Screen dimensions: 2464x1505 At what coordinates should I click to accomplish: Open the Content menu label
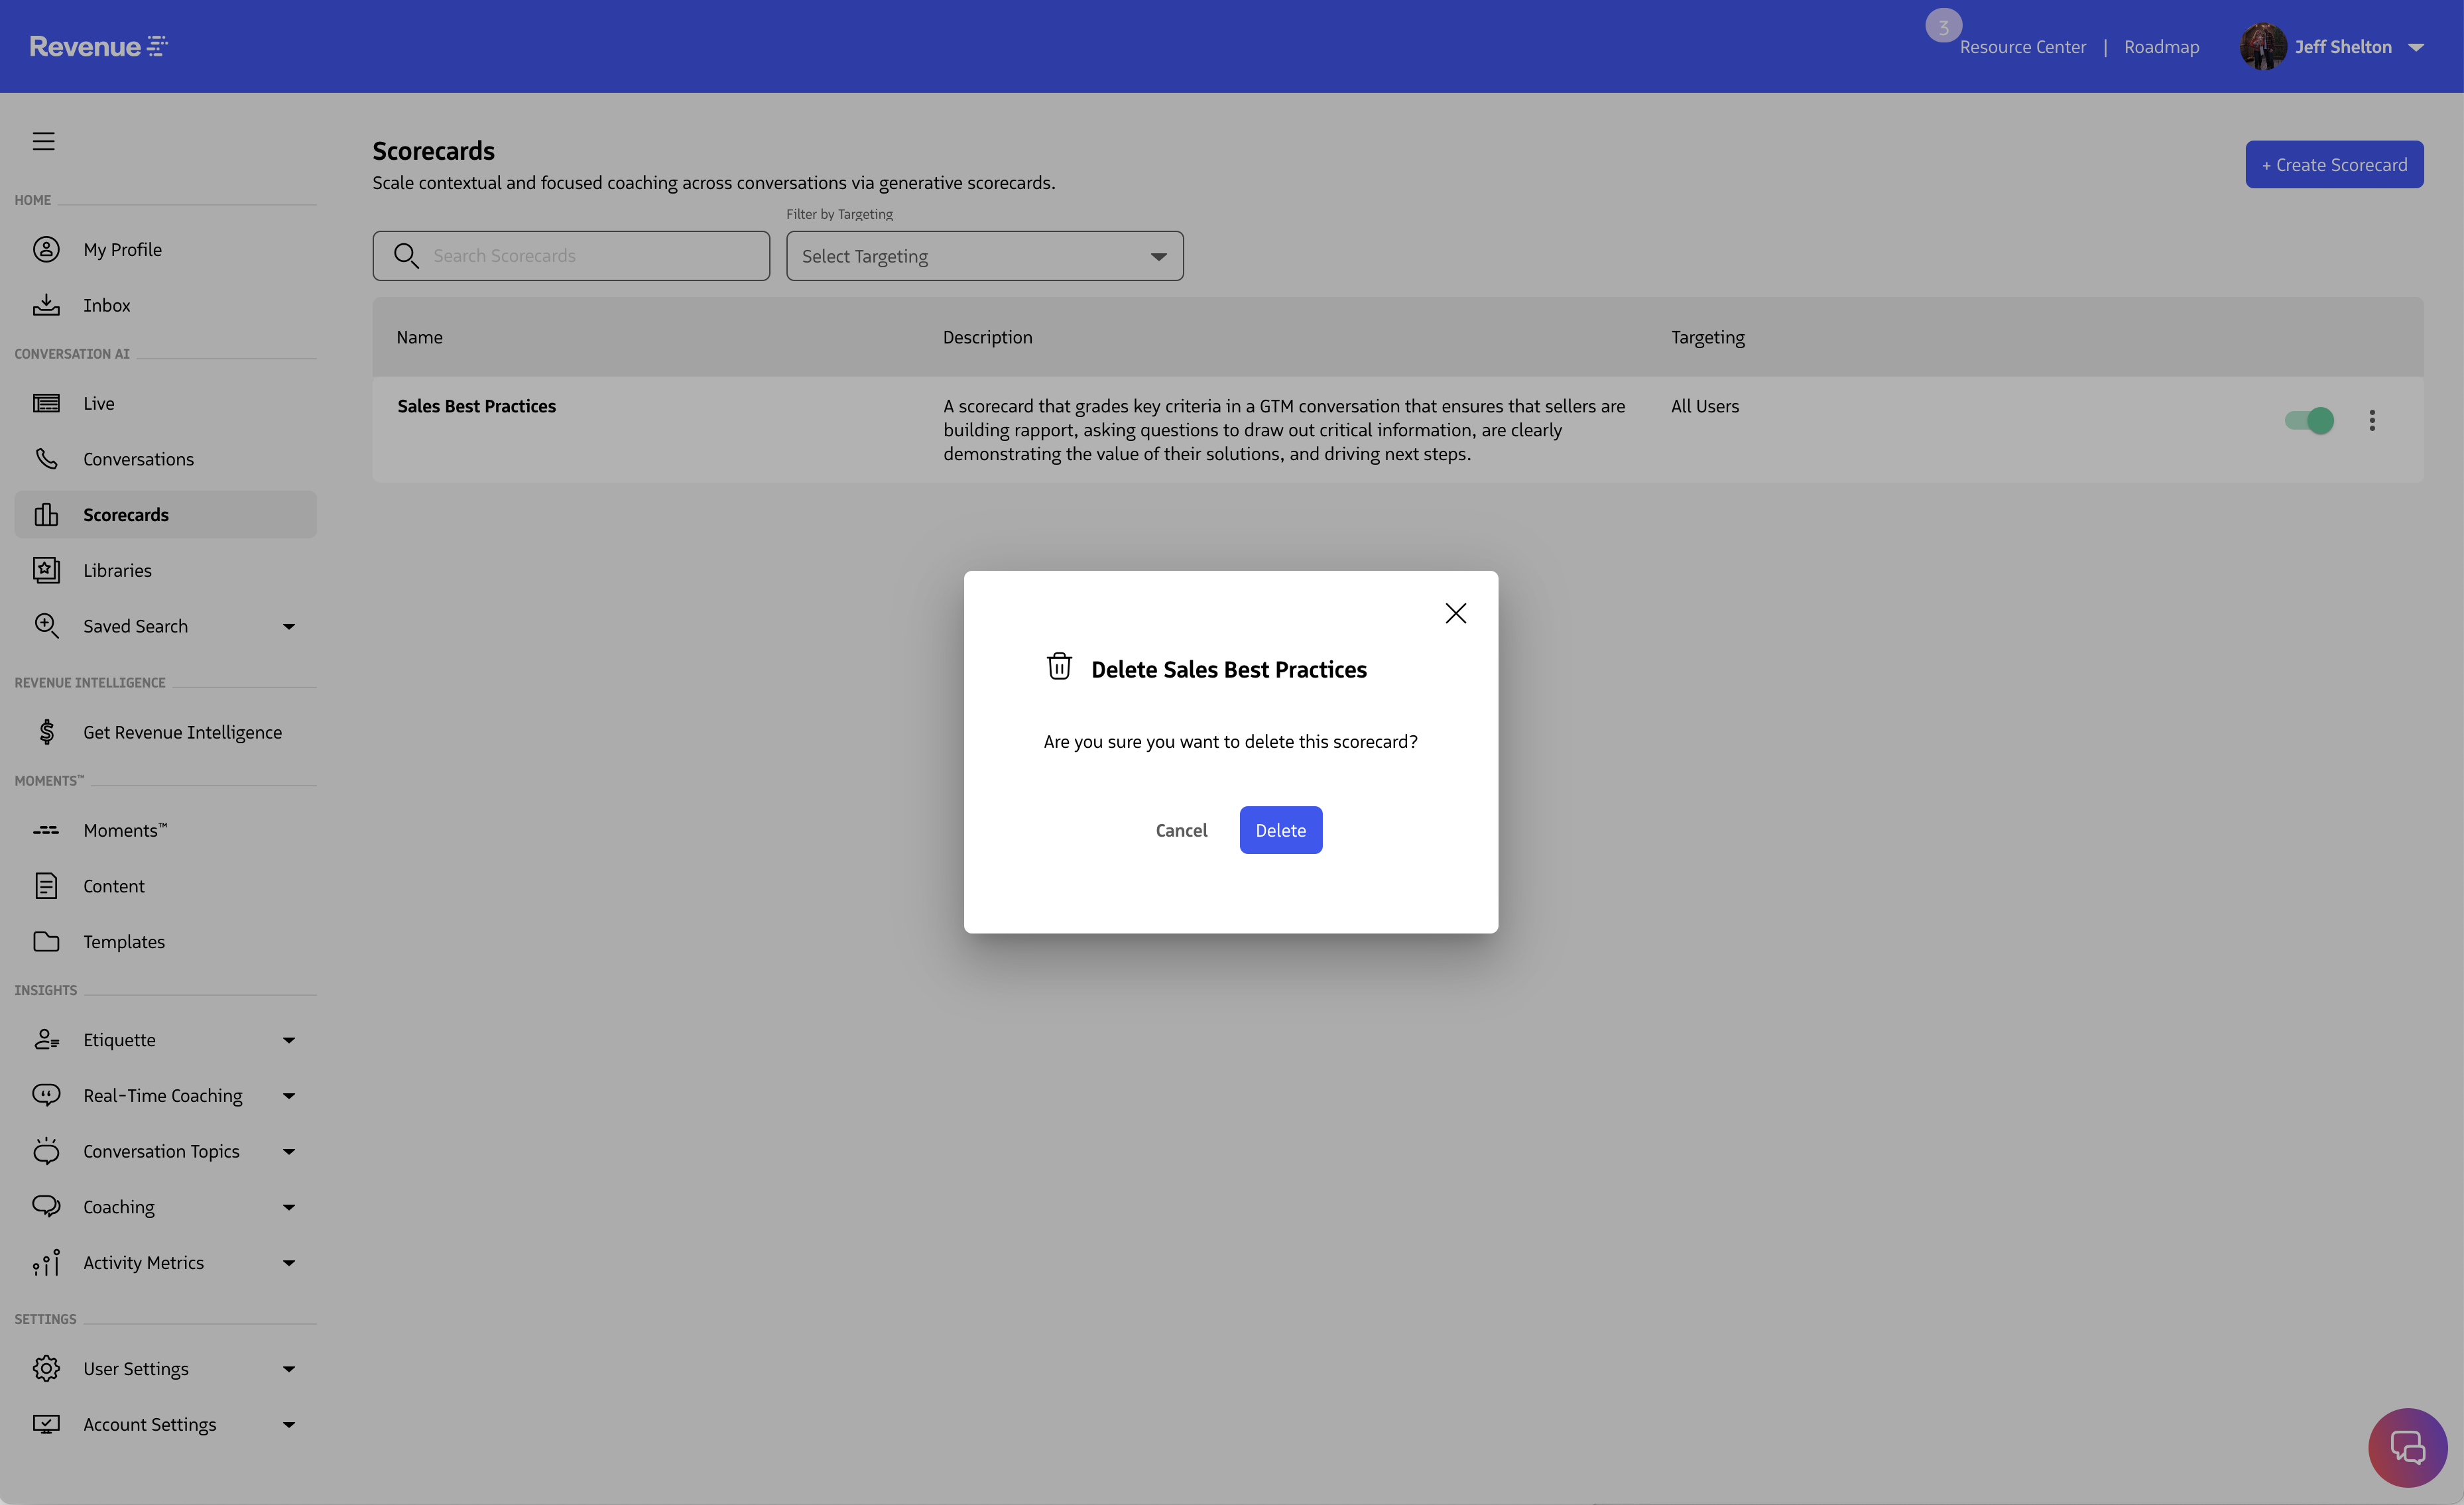pyautogui.click(x=114, y=886)
